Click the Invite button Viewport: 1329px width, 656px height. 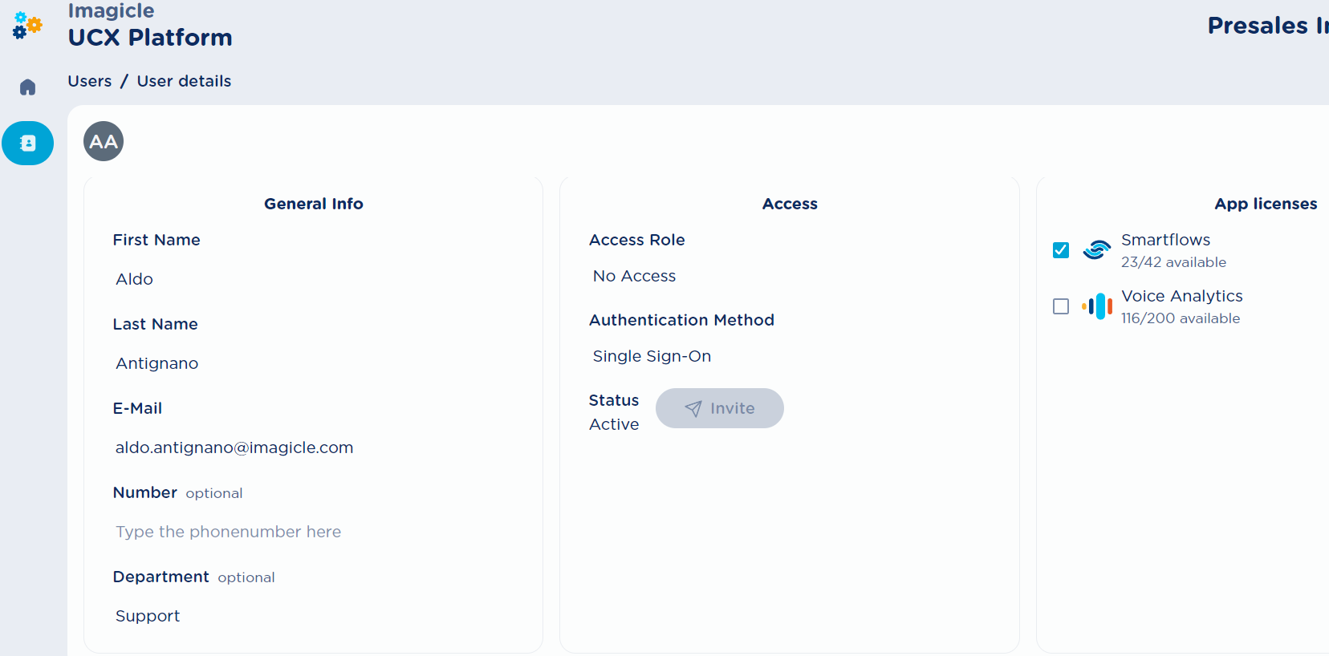720,408
